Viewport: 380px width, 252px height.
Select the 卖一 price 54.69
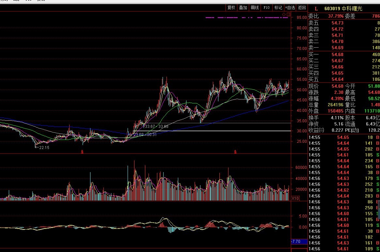[337, 48]
